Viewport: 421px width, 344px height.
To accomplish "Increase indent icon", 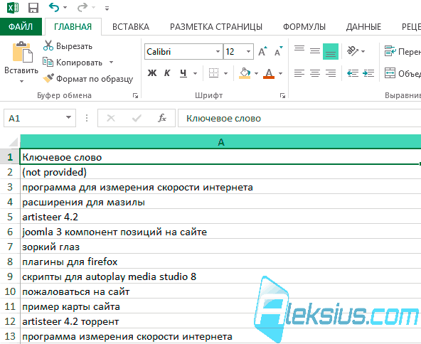I will (x=368, y=73).
